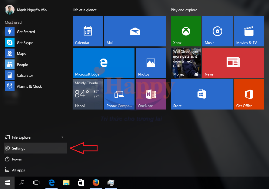Open the monitor app on taskbar

(111, 183)
